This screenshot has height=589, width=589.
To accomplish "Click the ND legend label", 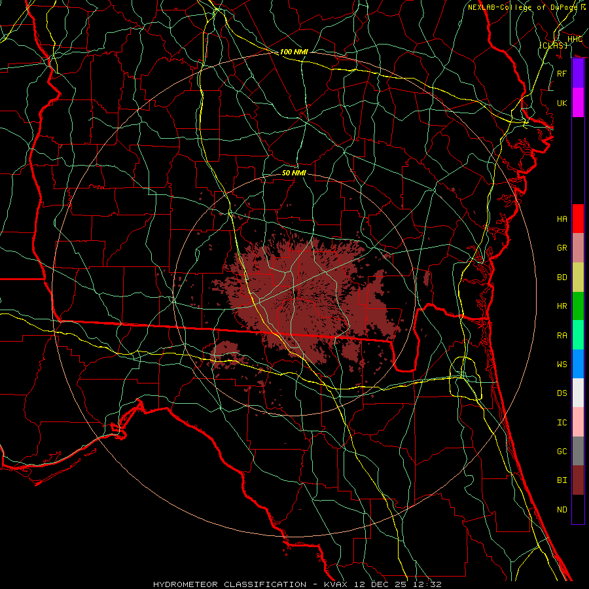I will point(562,509).
